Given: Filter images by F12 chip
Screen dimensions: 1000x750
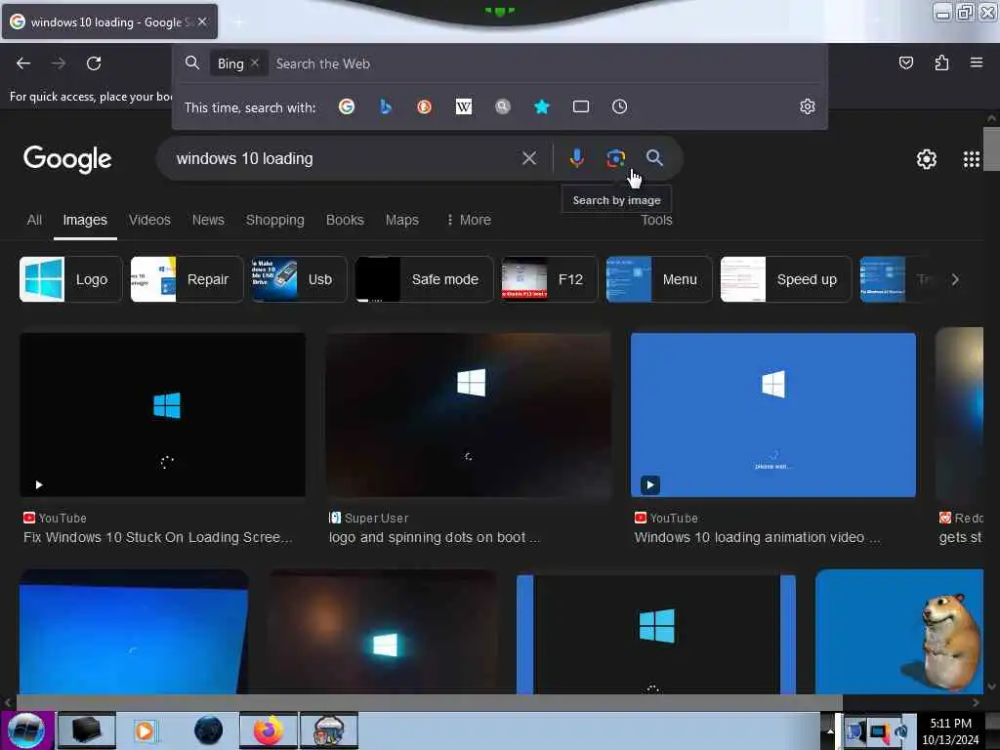Looking at the screenshot, I should (x=550, y=279).
